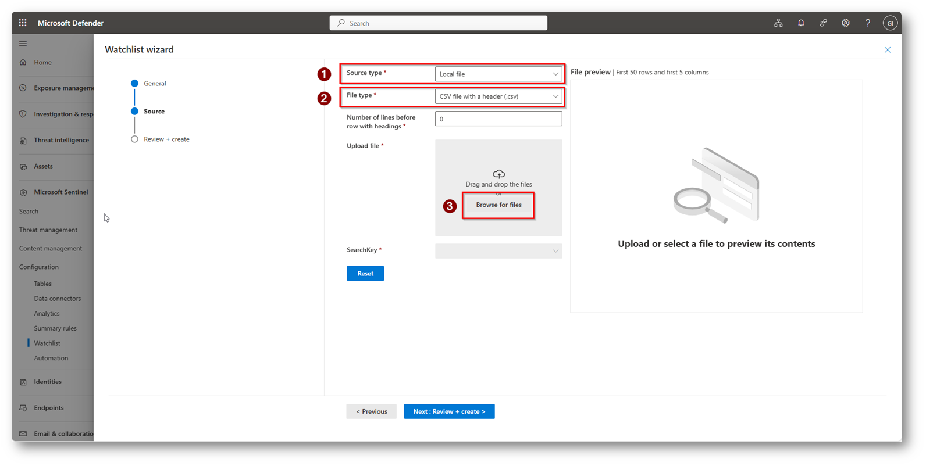The height and width of the screenshot is (466, 926).
Task: Open Search under Microsoft Sentinel
Action: coord(29,212)
